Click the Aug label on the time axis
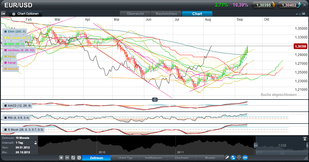 pyautogui.click(x=208, y=20)
